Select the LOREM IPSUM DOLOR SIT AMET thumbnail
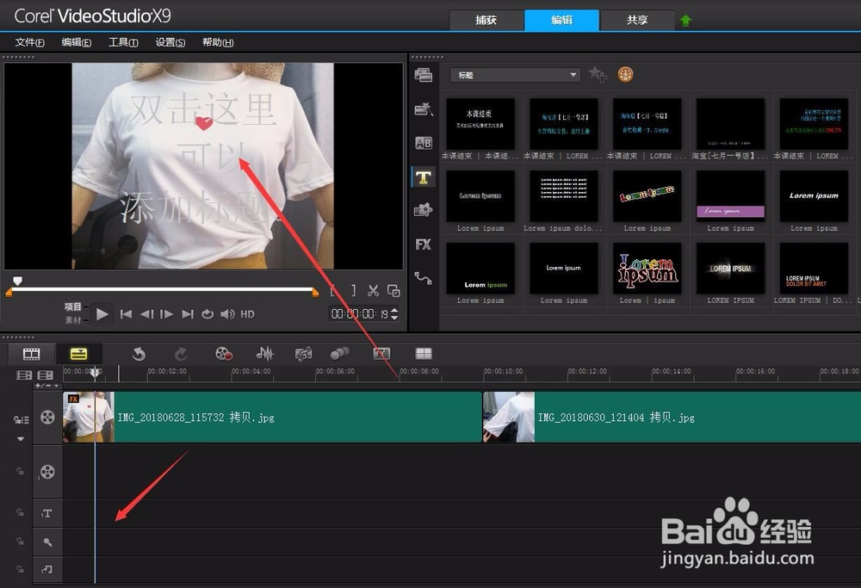The width and height of the screenshot is (861, 588). pos(814,269)
